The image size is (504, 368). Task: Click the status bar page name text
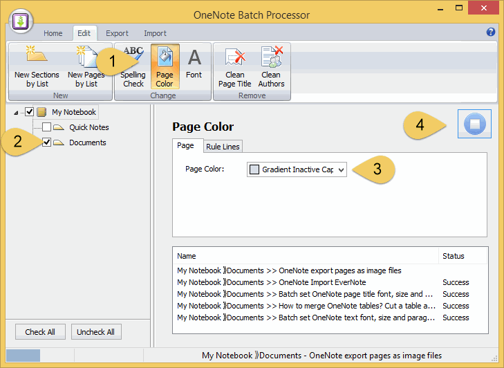tap(321, 356)
